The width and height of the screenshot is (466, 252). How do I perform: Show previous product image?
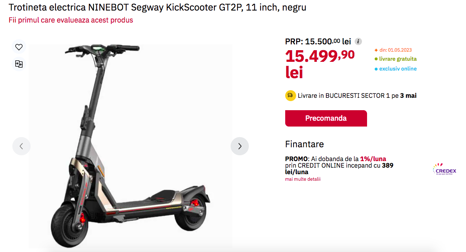21,146
